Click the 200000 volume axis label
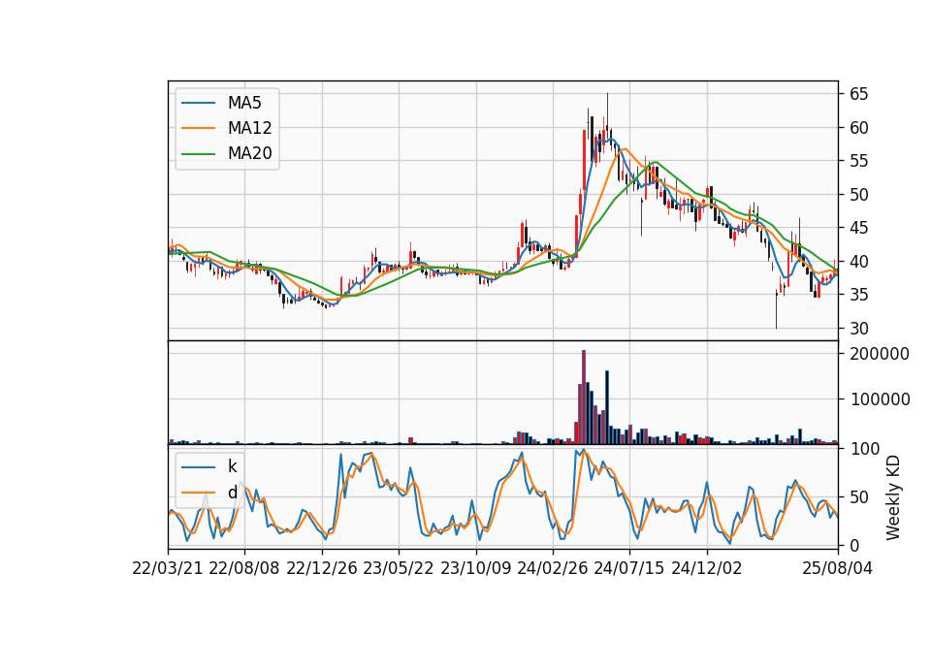The image size is (931, 669). click(x=880, y=354)
